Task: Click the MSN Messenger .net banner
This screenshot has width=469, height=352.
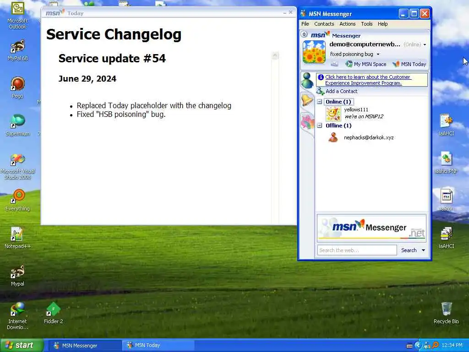Action: [371, 228]
